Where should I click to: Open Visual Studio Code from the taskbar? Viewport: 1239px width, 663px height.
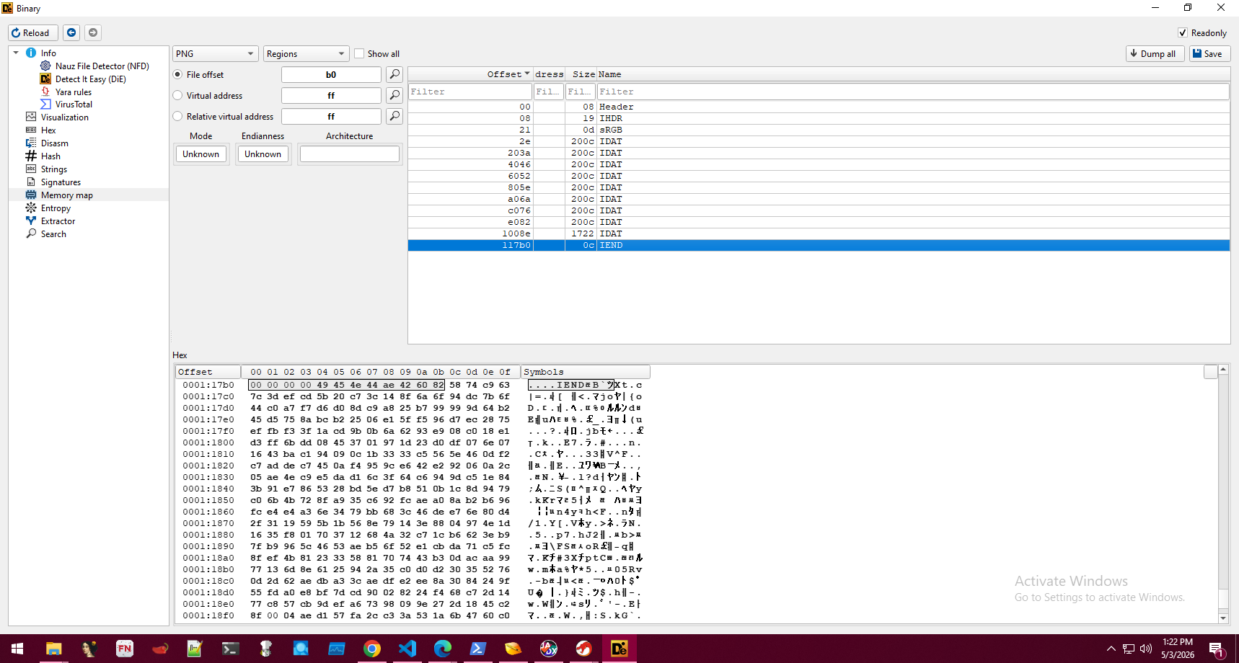point(407,649)
